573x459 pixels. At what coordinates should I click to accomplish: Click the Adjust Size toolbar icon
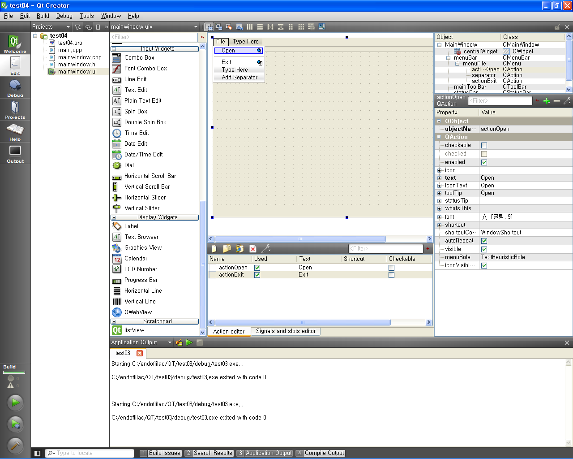[321, 27]
